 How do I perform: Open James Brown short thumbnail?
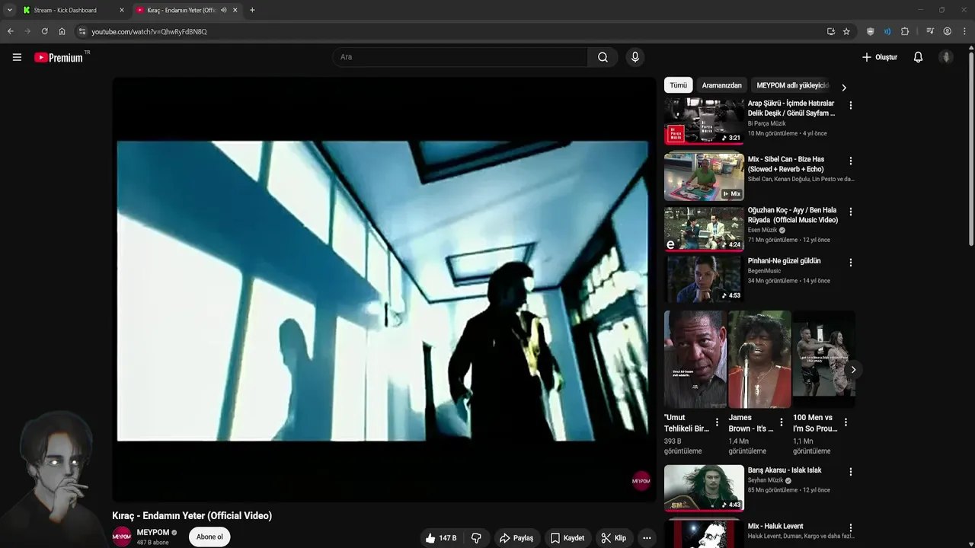coord(759,359)
